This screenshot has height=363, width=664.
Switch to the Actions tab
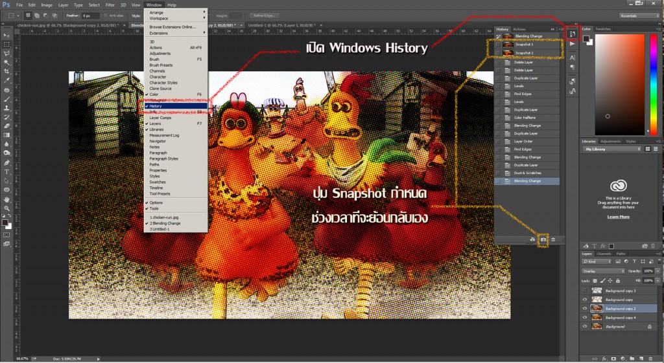(519, 29)
